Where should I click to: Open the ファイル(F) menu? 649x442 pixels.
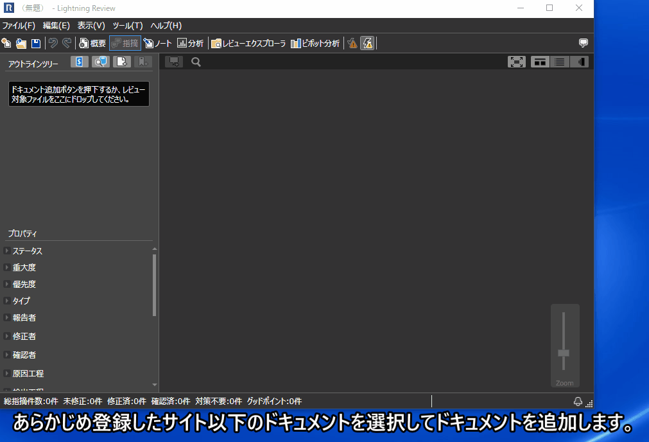[19, 26]
